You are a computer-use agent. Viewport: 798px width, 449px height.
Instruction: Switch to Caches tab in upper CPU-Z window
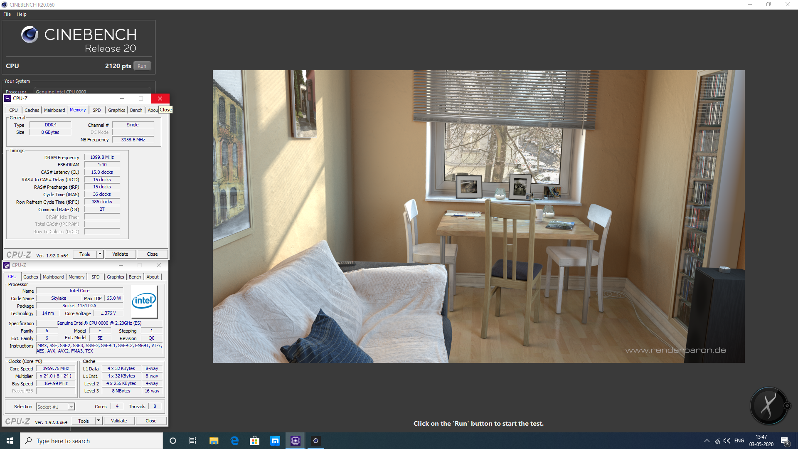point(32,110)
